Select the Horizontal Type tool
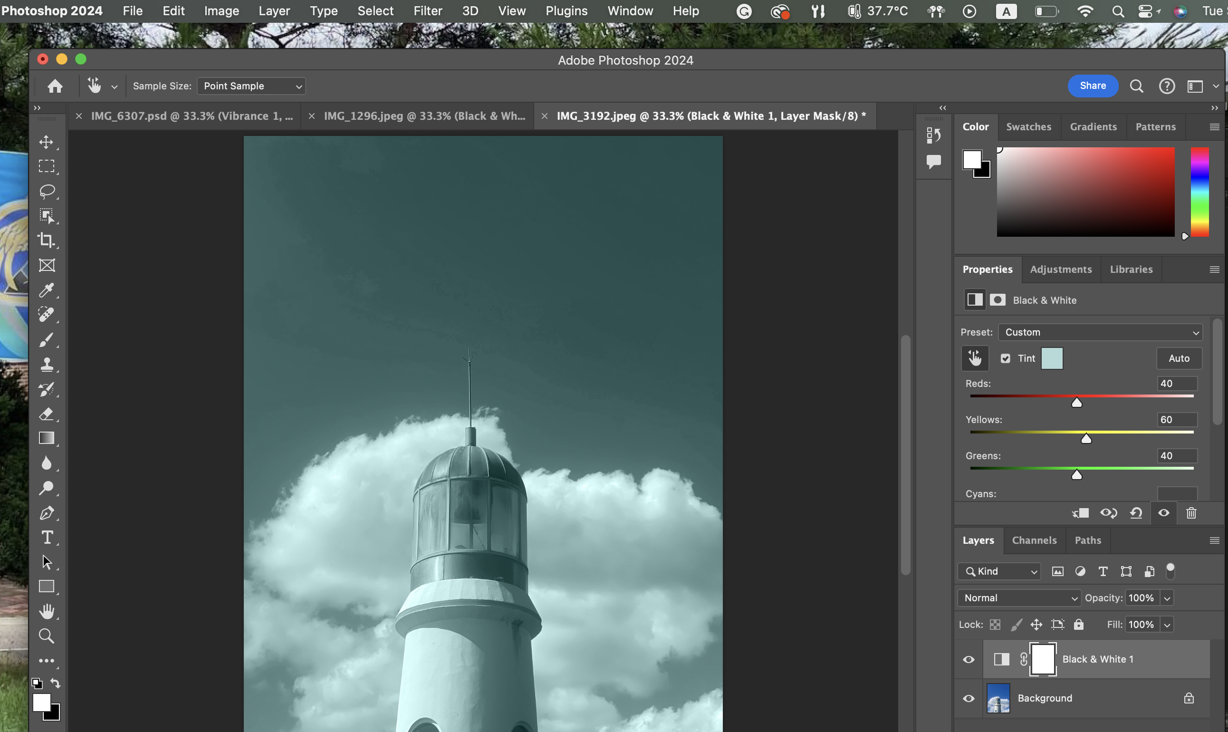Viewport: 1228px width, 732px height. click(47, 538)
